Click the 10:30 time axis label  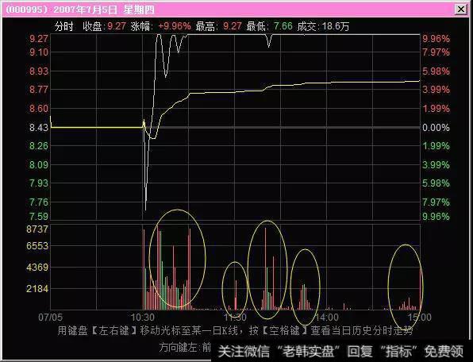coord(143,318)
